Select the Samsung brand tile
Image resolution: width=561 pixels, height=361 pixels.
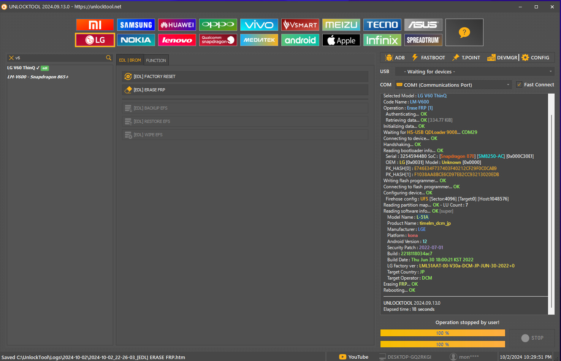(136, 25)
